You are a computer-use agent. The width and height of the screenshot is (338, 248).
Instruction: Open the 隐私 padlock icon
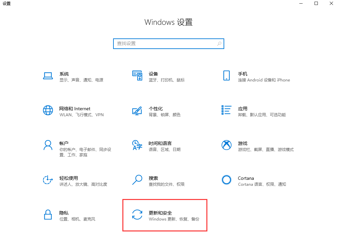(48, 215)
